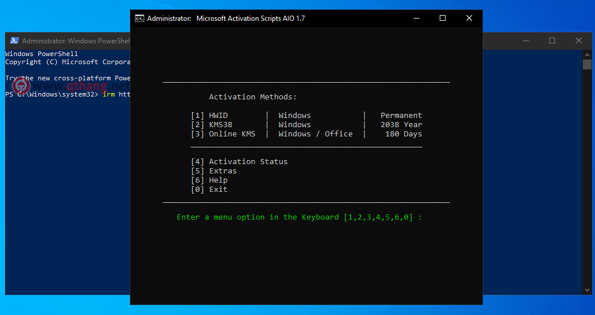The height and width of the screenshot is (315, 595).
Task: Close the Microsoft Activation Scripts window
Action: click(x=469, y=18)
